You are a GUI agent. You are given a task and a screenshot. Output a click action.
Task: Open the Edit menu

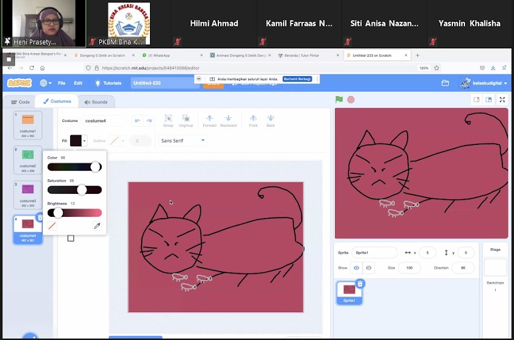(x=78, y=83)
